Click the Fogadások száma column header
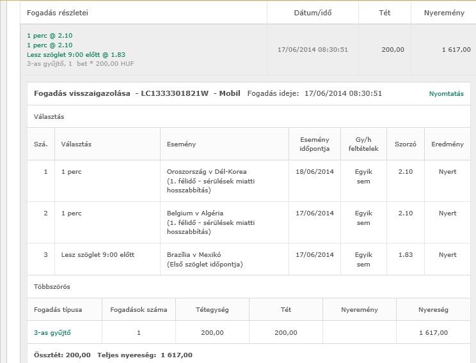The image size is (476, 363). (139, 309)
